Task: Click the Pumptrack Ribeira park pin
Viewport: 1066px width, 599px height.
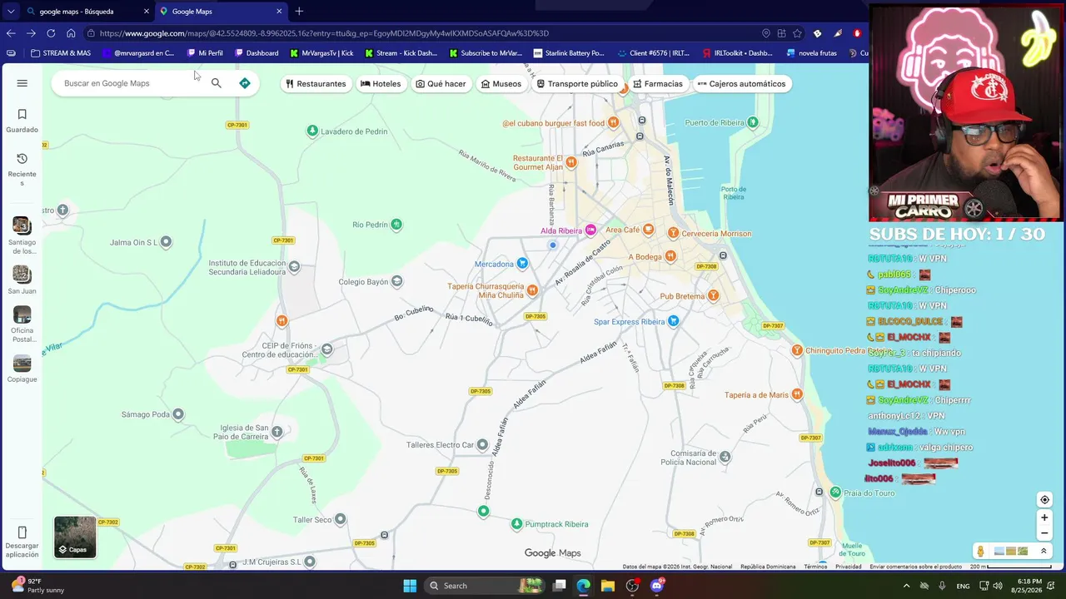Action: coord(517,524)
